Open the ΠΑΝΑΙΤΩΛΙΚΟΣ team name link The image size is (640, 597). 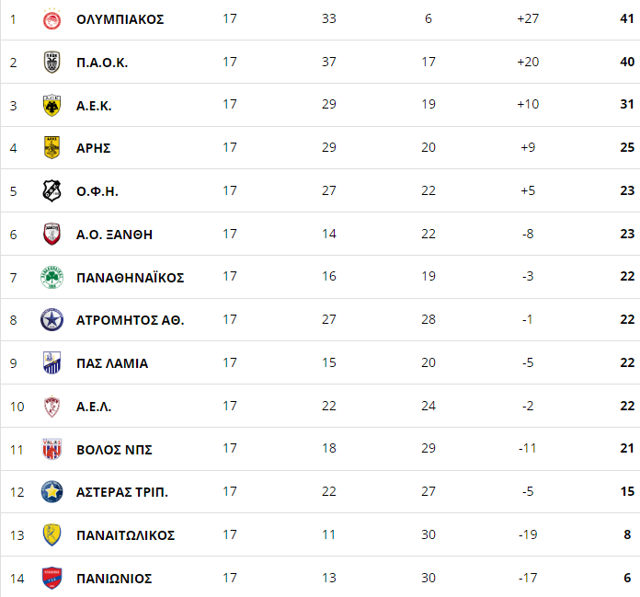pos(125,535)
